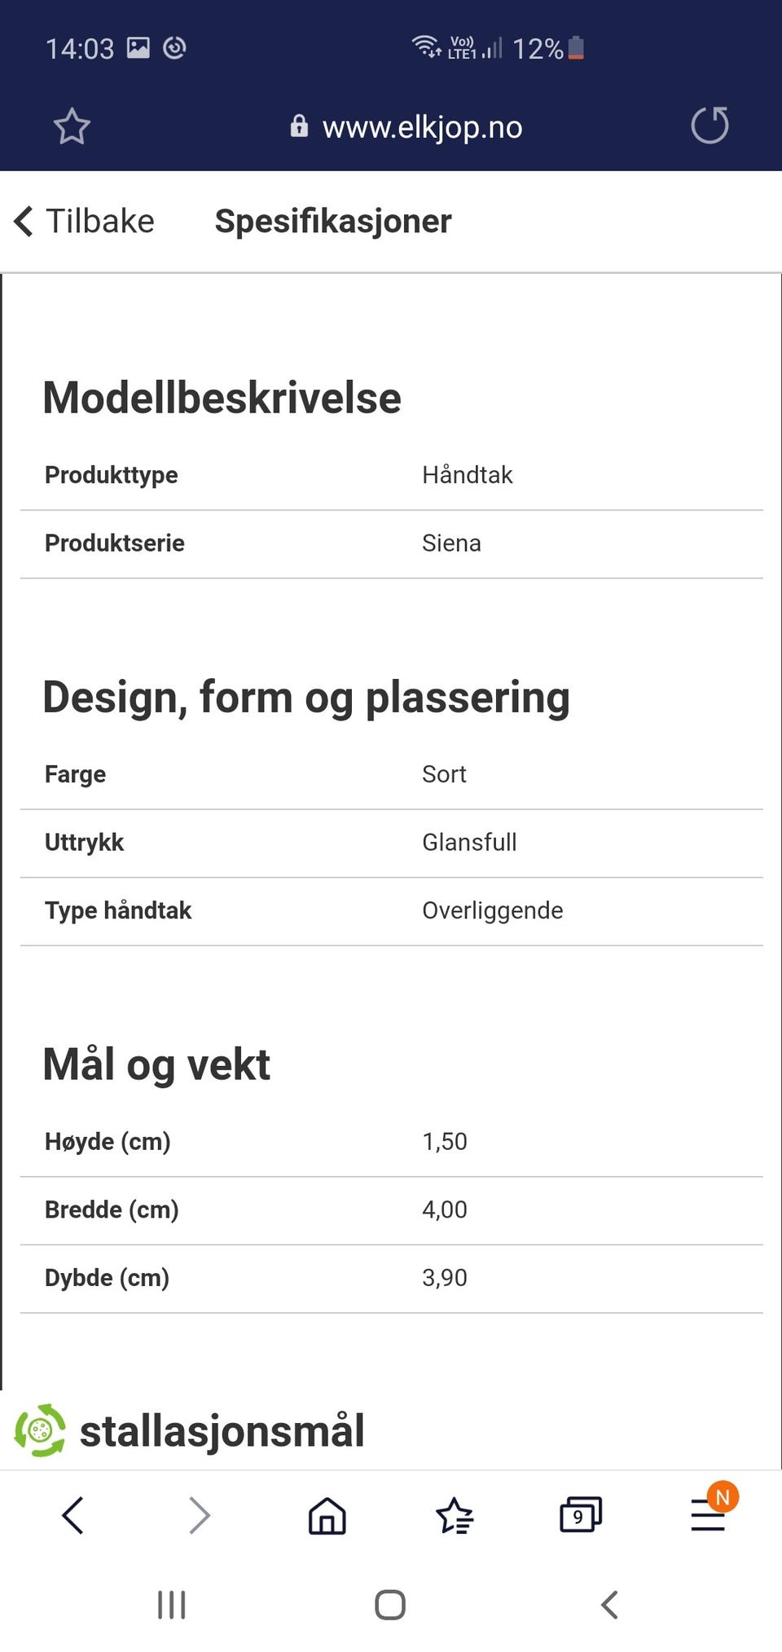
Task: Tap the Farge Sort specification row
Action: [x=392, y=774]
